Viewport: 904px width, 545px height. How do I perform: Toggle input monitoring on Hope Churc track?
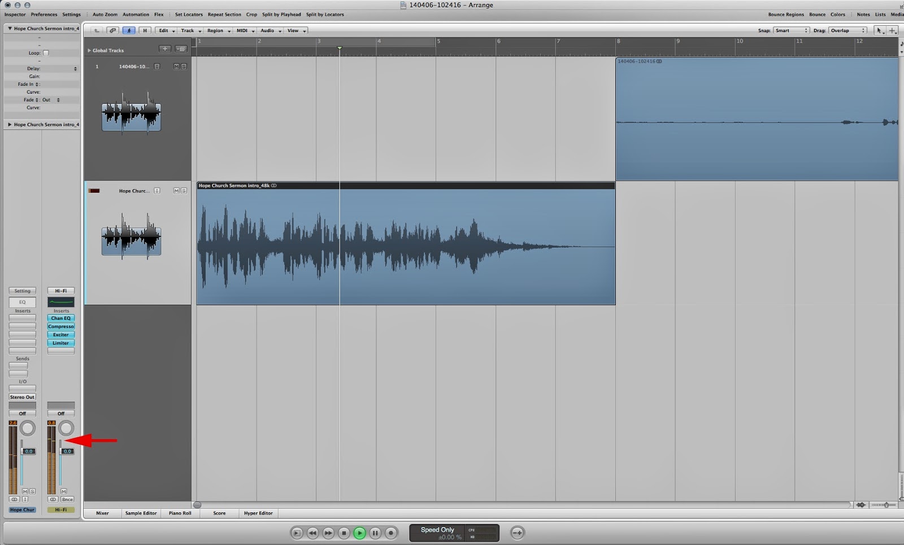[157, 191]
